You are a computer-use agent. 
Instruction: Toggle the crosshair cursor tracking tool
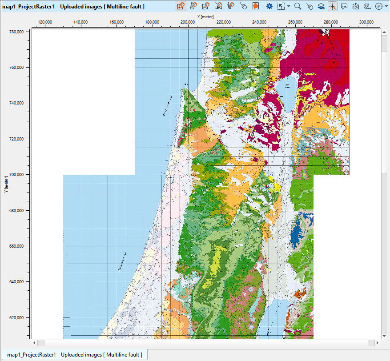pyautogui.click(x=333, y=6)
